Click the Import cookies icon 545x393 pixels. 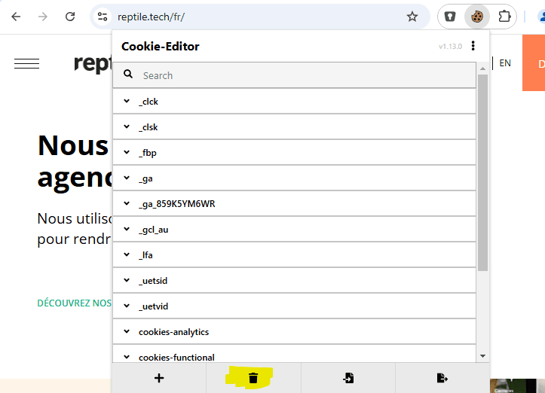348,378
